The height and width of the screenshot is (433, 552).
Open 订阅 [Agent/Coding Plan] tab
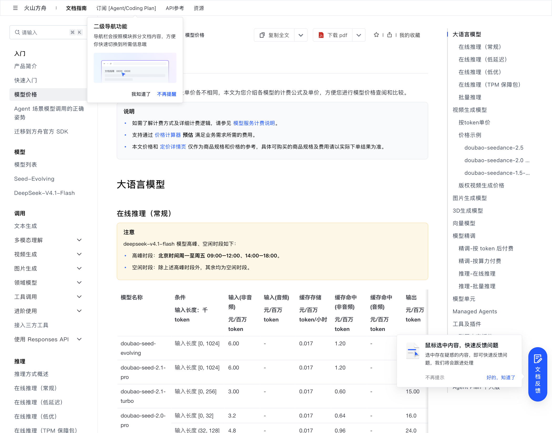coord(126,8)
